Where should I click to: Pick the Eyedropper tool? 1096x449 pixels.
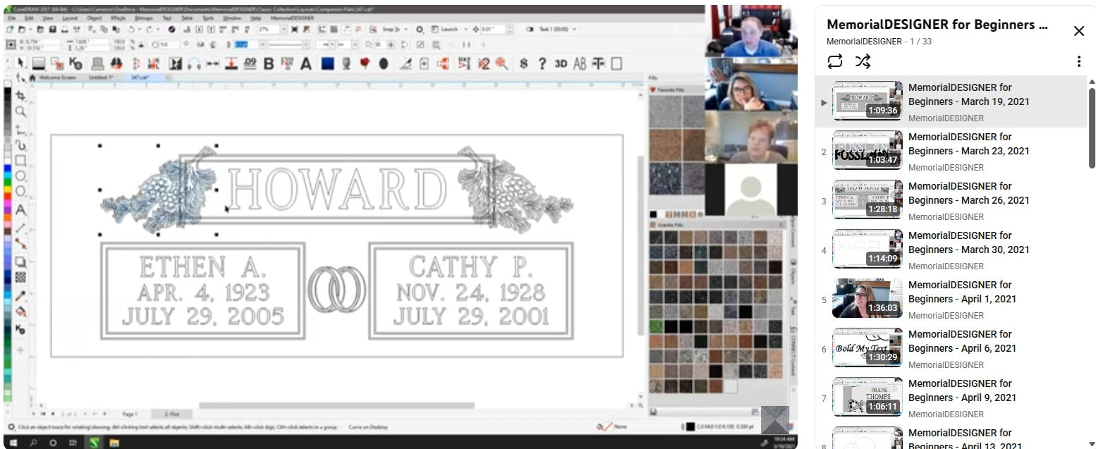click(x=20, y=295)
